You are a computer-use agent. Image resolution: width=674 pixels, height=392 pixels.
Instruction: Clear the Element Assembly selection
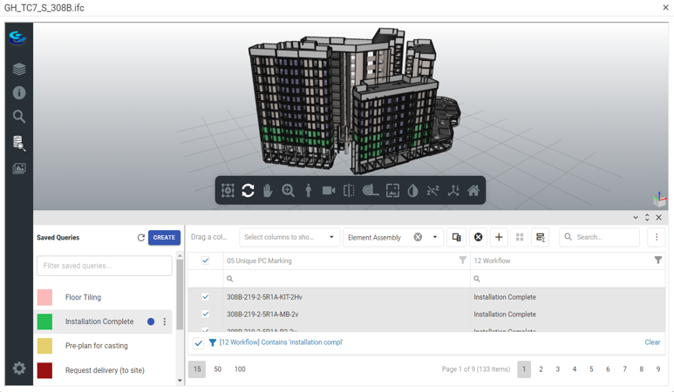coord(418,237)
